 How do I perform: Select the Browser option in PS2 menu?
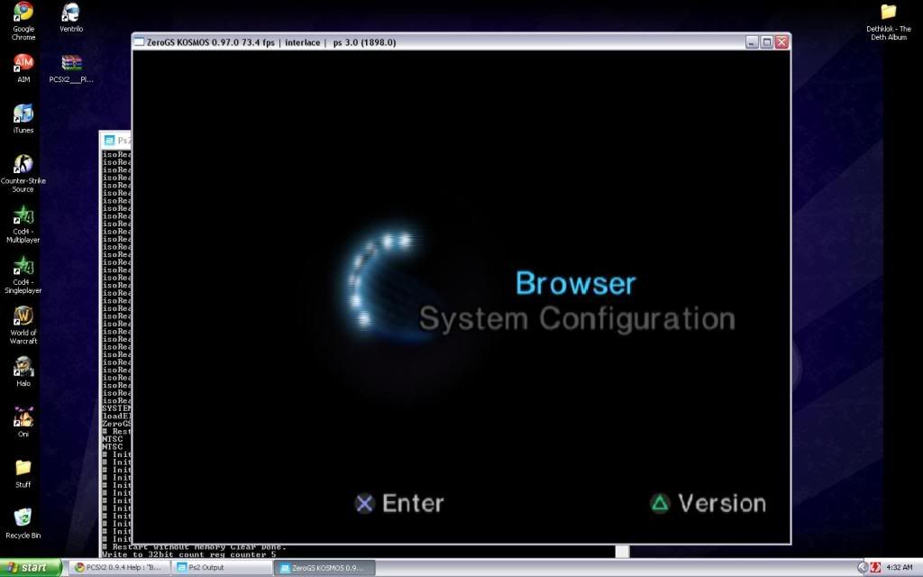(x=576, y=283)
